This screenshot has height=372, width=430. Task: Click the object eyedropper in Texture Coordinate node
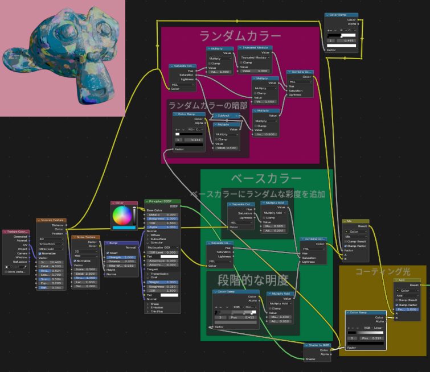coord(25,267)
